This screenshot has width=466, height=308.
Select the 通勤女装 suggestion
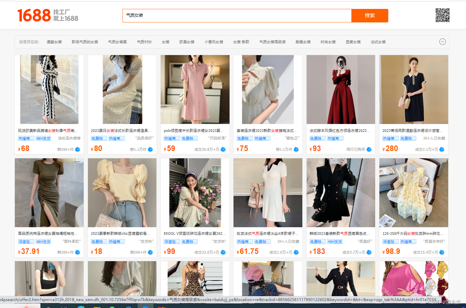click(x=54, y=42)
